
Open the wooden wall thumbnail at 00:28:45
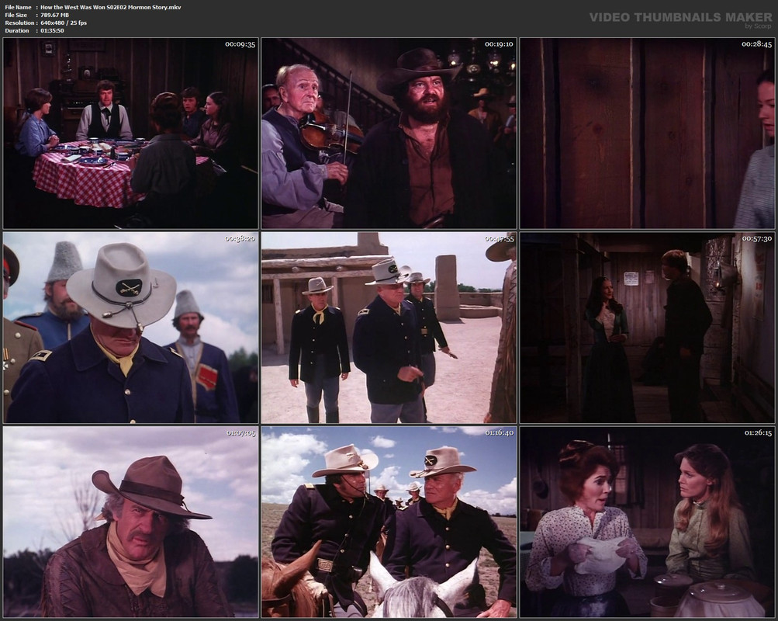(x=647, y=134)
